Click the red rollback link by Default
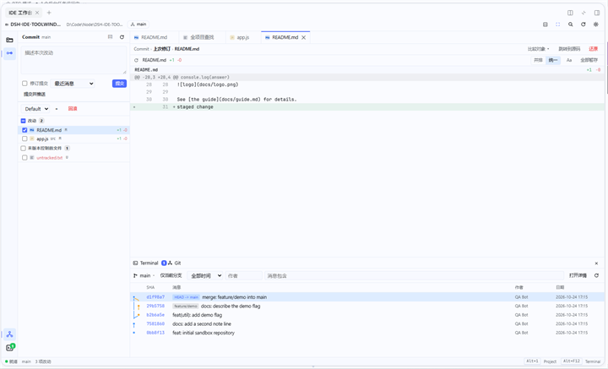The height and width of the screenshot is (369, 608). [73, 109]
